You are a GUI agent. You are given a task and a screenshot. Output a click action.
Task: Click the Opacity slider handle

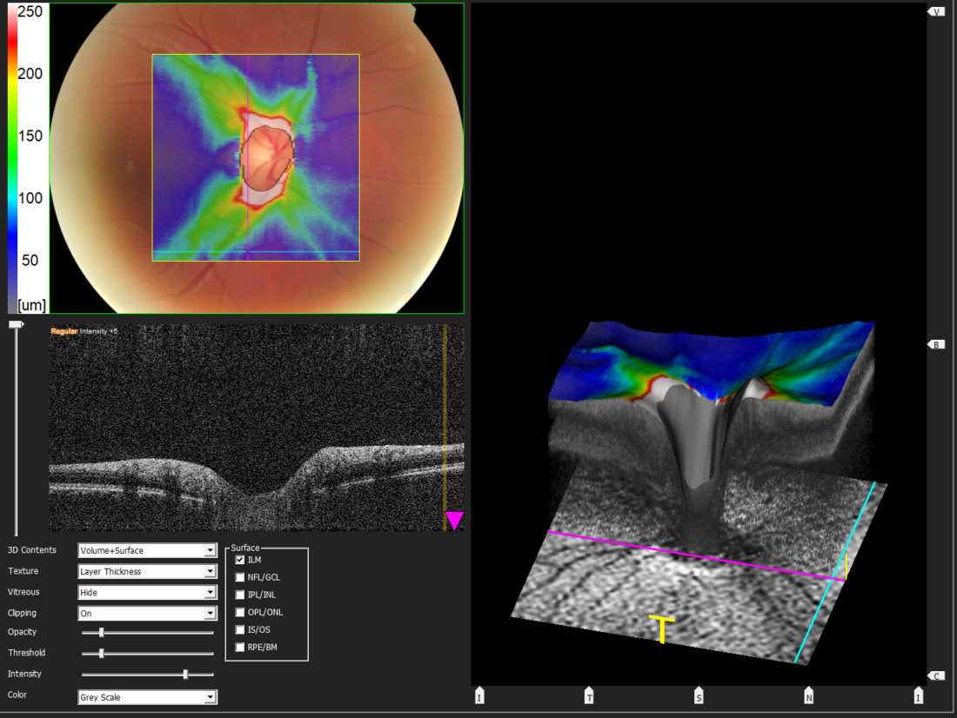click(x=102, y=632)
